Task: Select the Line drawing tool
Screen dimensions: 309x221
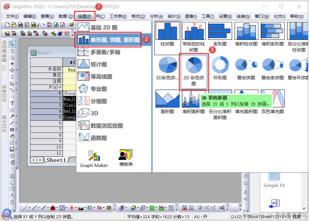Action: pyautogui.click(x=12, y=123)
